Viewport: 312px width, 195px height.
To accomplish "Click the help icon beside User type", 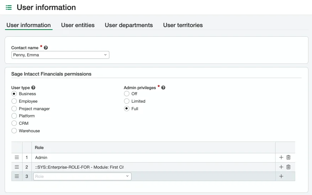I will [x=33, y=88].
